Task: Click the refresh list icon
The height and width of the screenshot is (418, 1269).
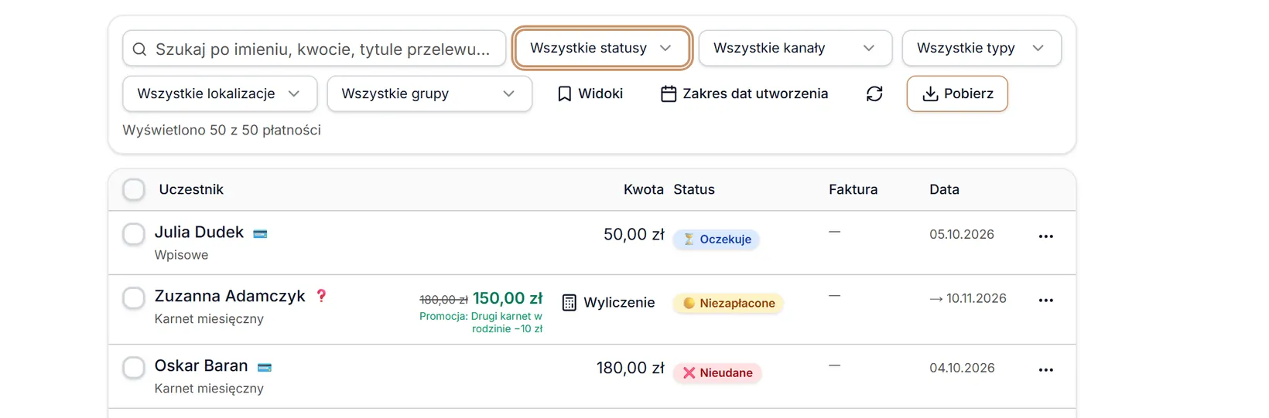Action: coord(874,93)
